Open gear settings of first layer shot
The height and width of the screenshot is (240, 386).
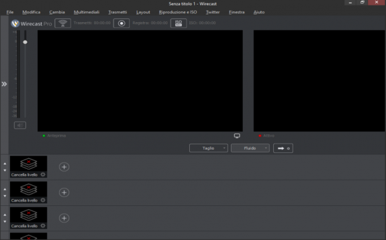(43, 174)
